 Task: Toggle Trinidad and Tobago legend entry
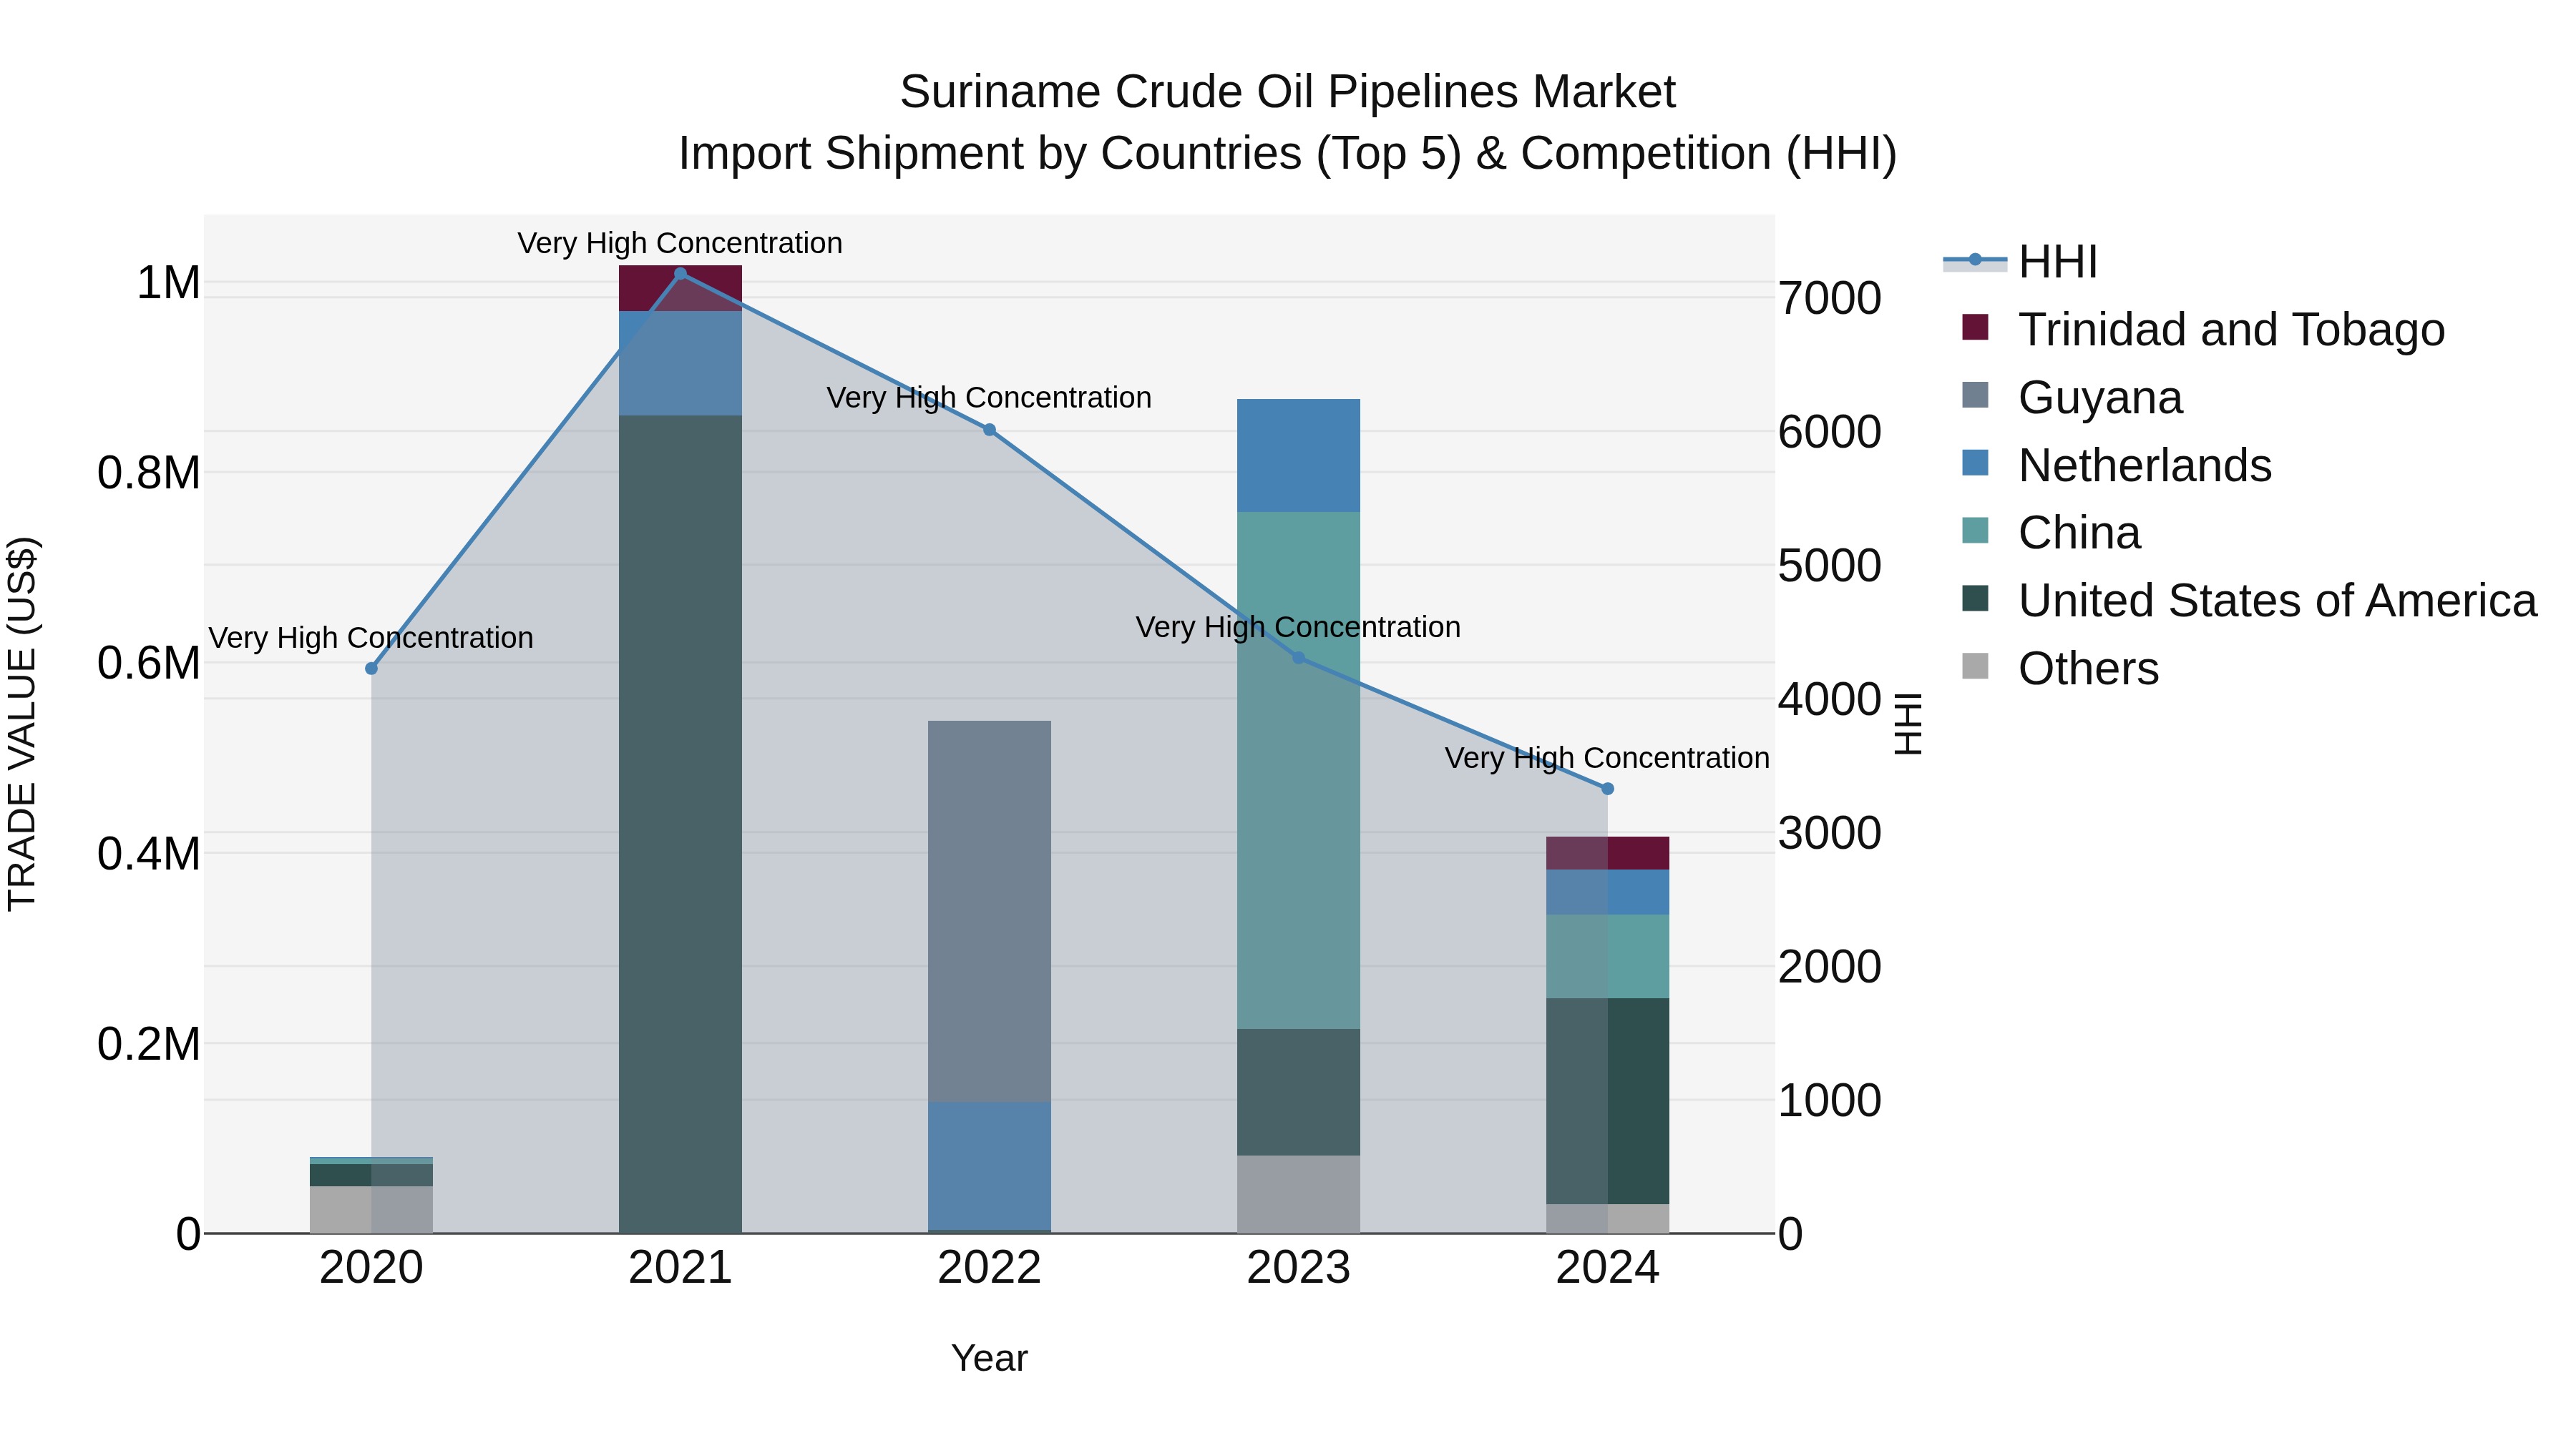coord(2203,330)
